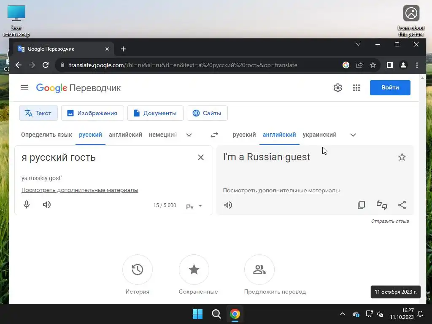The width and height of the screenshot is (432, 324).
Task: Share the translation
Action: [x=402, y=205]
